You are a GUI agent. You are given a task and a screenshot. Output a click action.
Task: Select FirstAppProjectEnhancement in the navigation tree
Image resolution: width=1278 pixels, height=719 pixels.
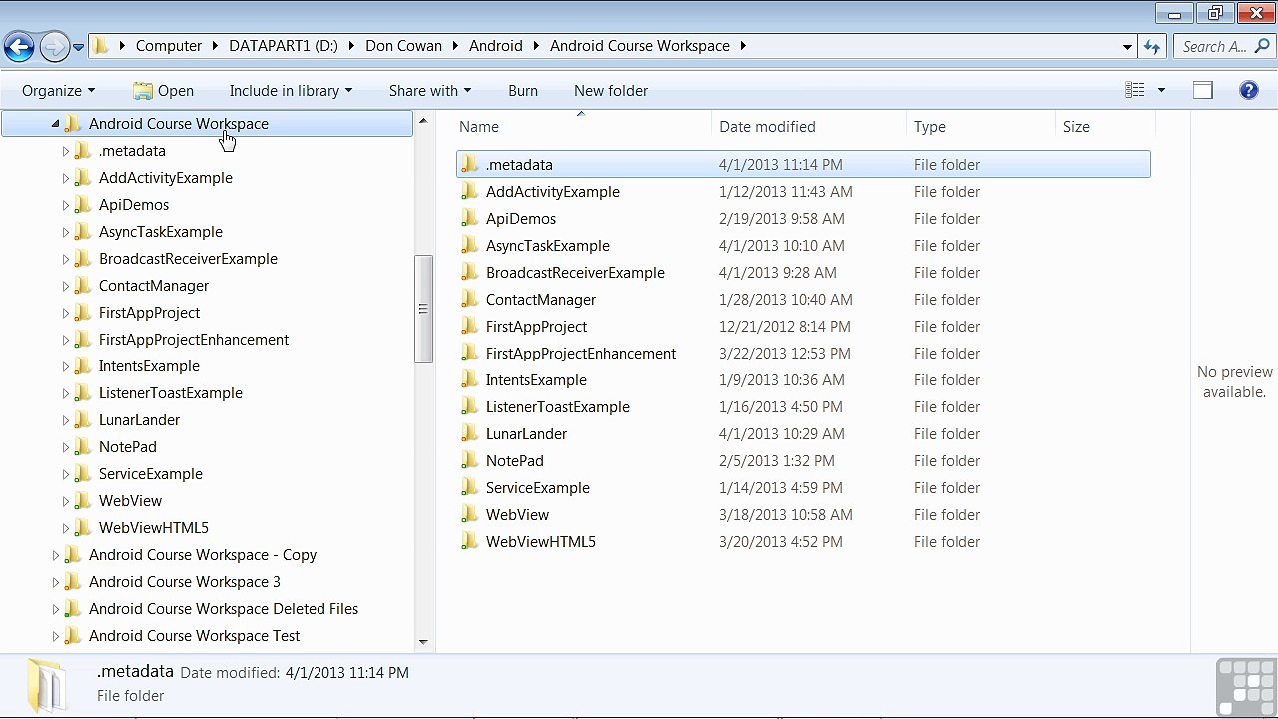coord(194,340)
